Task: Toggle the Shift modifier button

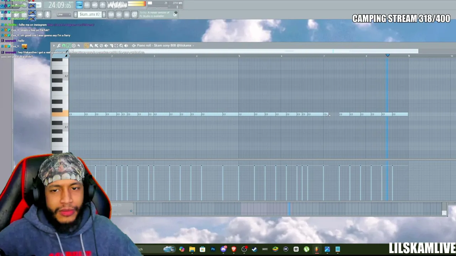Action: coord(111,14)
